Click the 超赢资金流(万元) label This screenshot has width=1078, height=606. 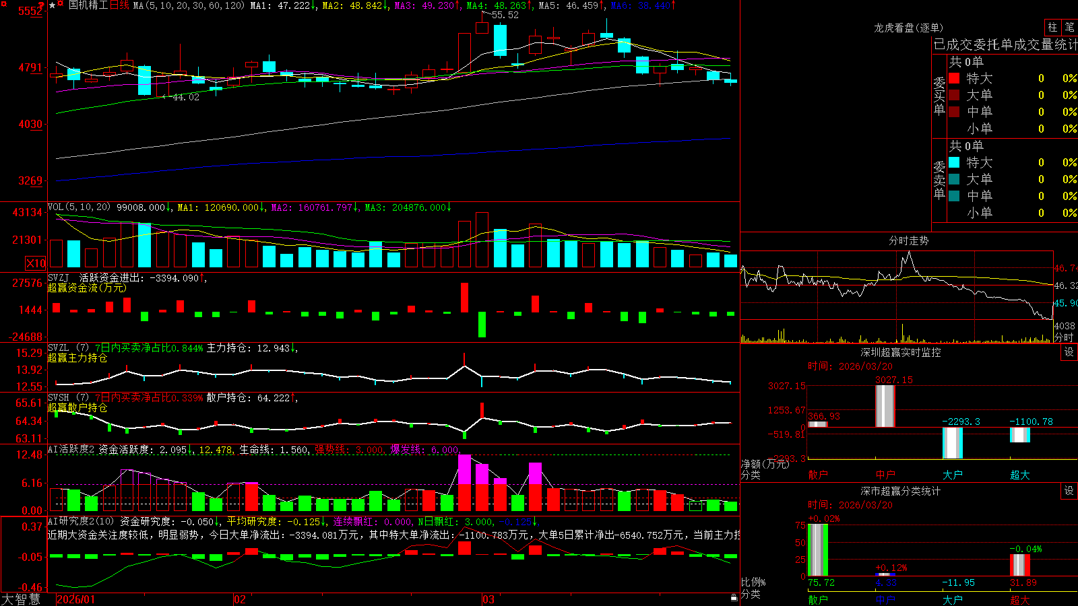coord(87,288)
